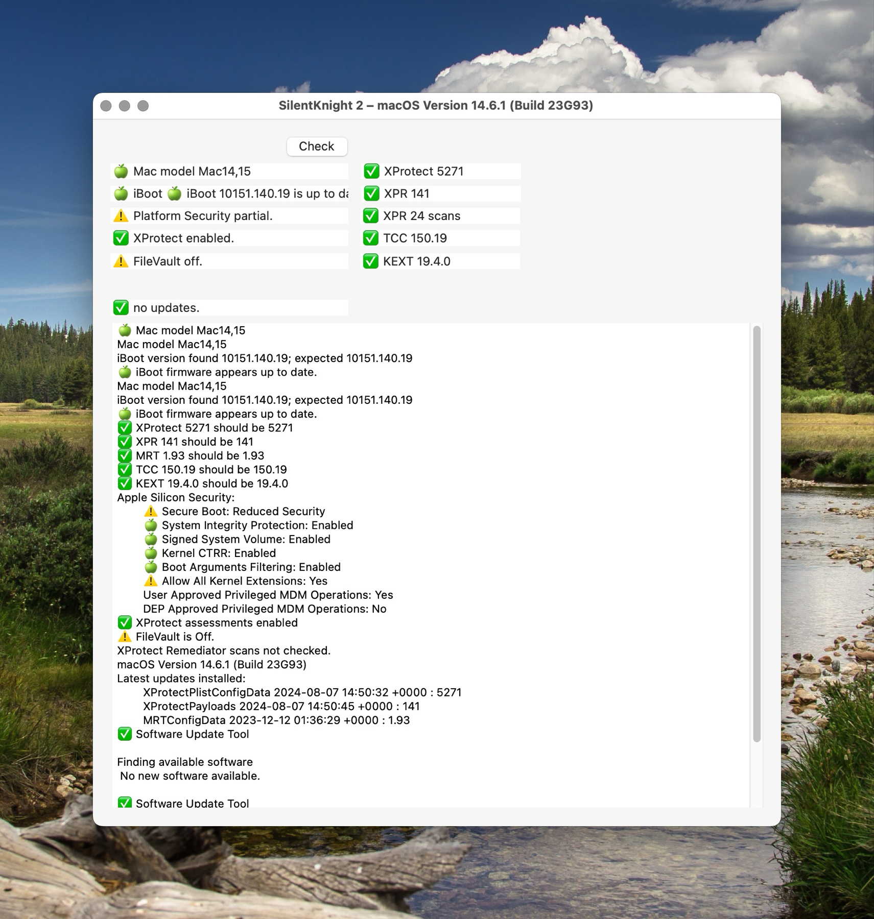
Task: Click the DEP Approved Privileged MDM Operations: No line
Action: 265,609
